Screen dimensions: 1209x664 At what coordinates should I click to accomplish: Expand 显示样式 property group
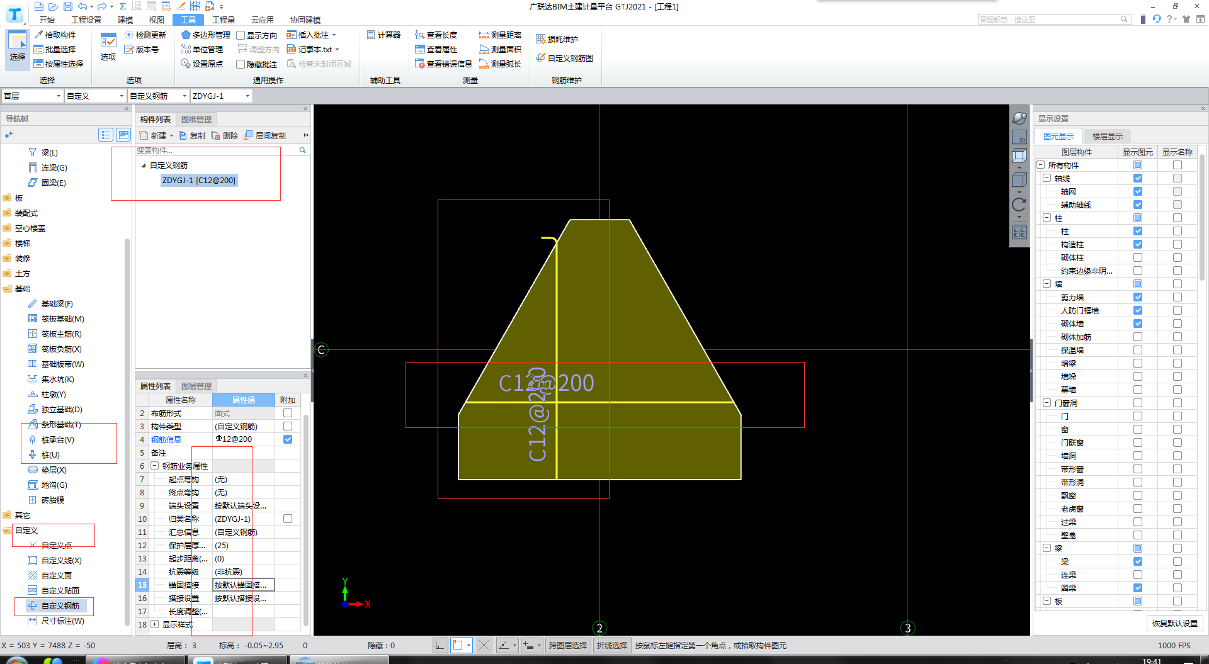(154, 624)
